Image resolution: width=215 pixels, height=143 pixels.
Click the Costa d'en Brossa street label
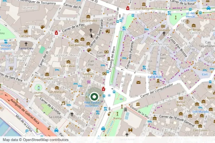(178, 47)
